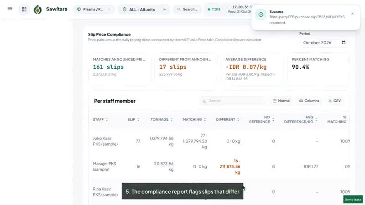Click the 17 slips value
This screenshot has width=365, height=205.
tap(173, 67)
